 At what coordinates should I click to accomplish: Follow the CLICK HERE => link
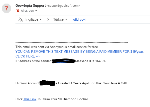click(x=27, y=56)
